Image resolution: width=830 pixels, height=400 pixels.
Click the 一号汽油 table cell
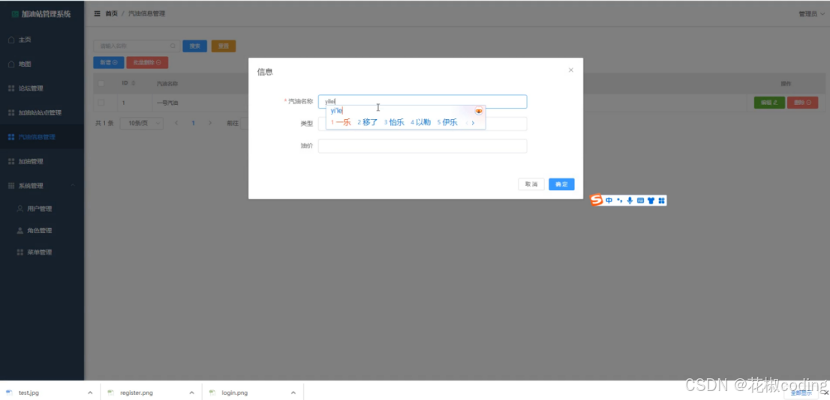[x=167, y=103]
